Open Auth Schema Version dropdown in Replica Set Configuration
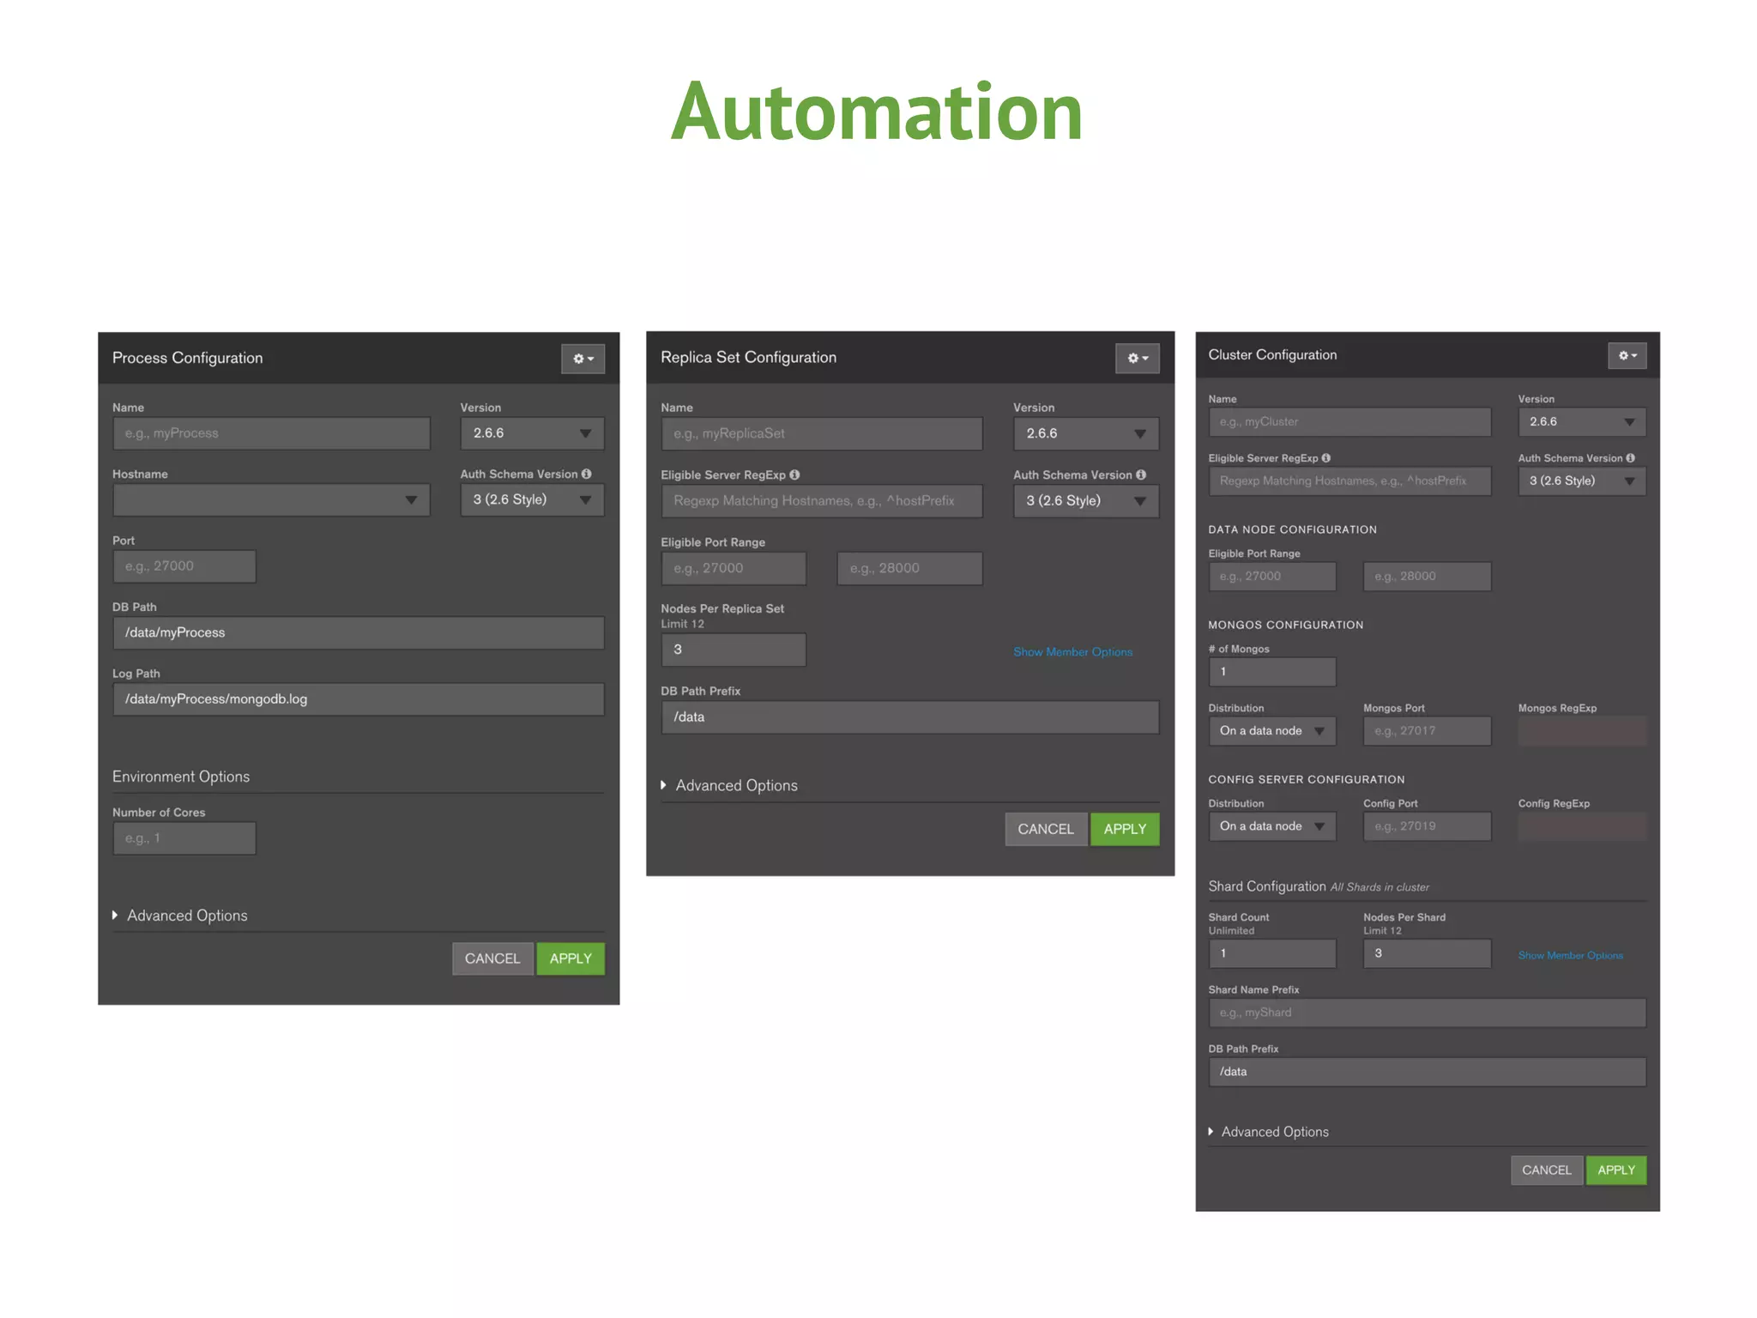 point(1085,501)
